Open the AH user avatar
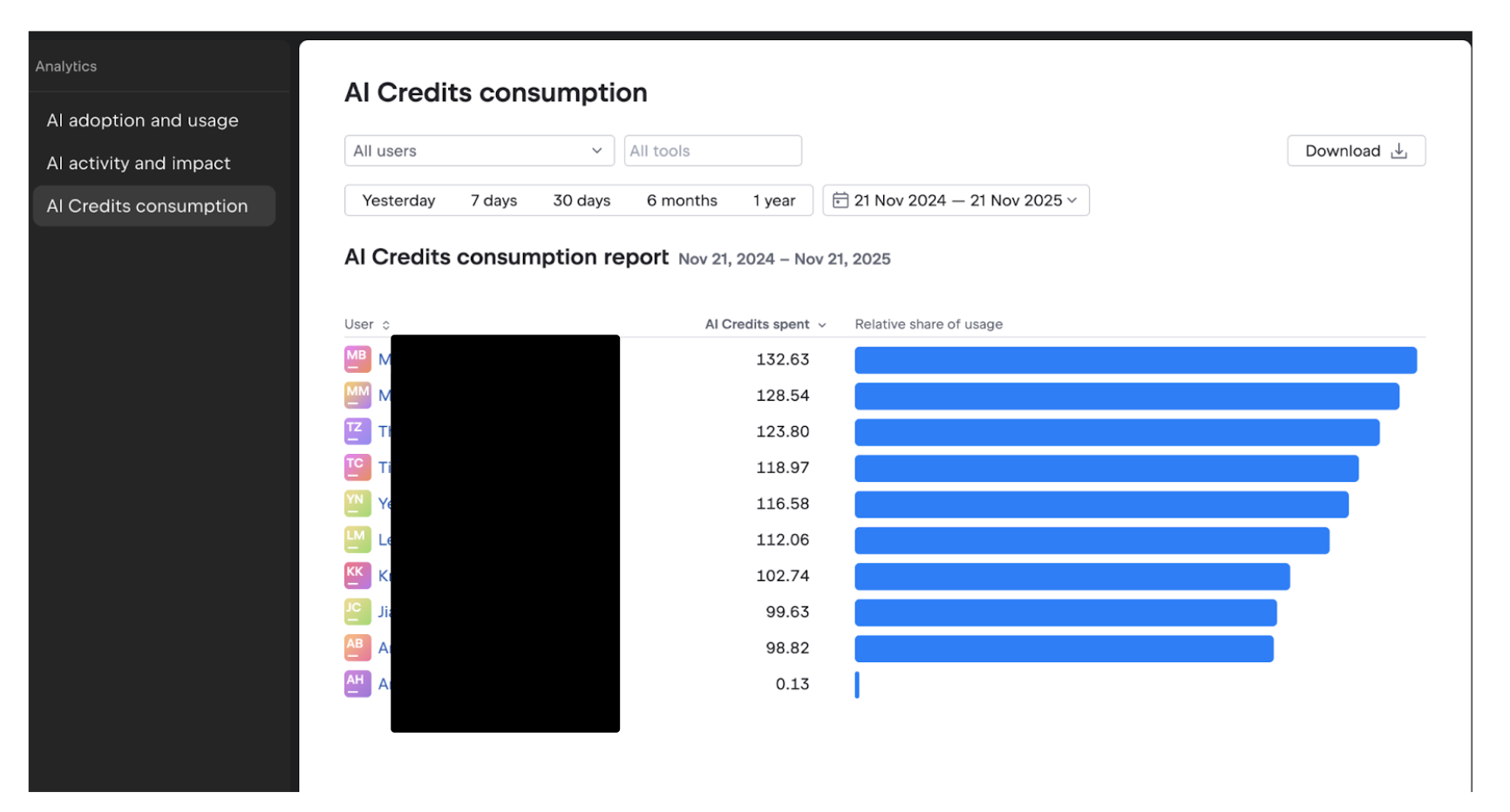Viewport: 1510px width, 812px height. (x=357, y=684)
